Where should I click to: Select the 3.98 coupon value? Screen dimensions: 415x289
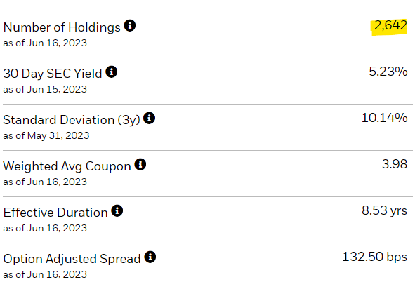(395, 164)
